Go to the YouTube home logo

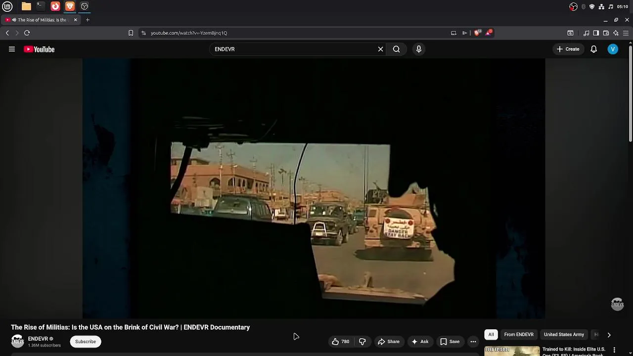coord(39,49)
